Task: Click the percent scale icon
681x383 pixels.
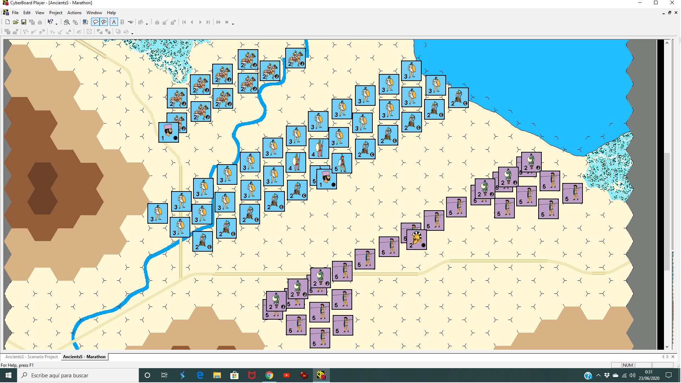Action: click(x=75, y=22)
